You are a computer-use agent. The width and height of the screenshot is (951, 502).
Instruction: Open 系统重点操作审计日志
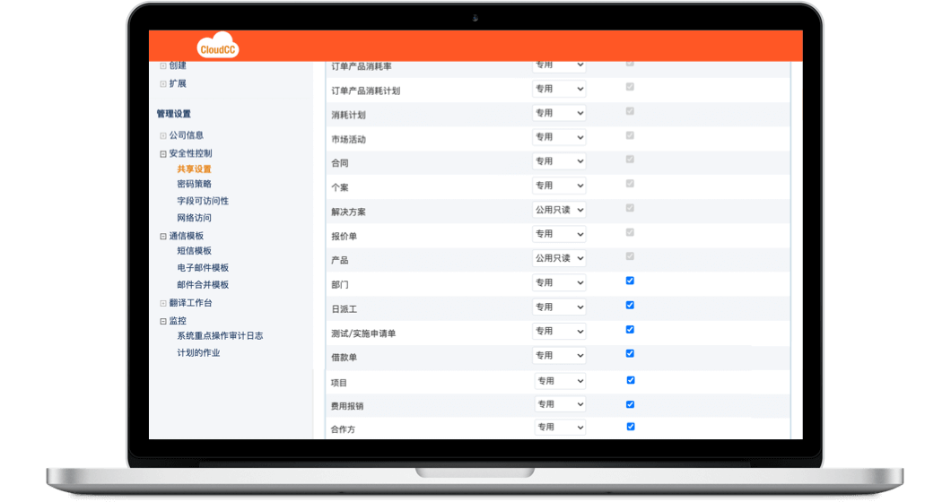point(220,335)
